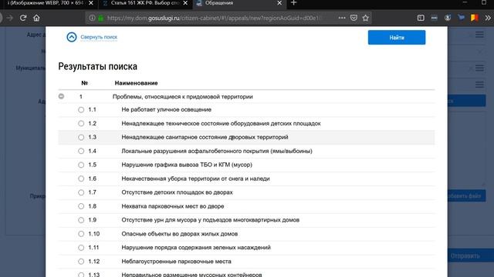Open the second hamburger list icon at right
This screenshot has width=494, height=277.
pos(479,68)
